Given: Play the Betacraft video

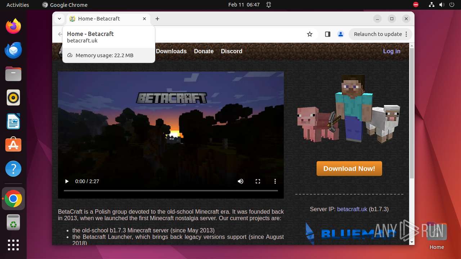Looking at the screenshot, I should (67, 181).
